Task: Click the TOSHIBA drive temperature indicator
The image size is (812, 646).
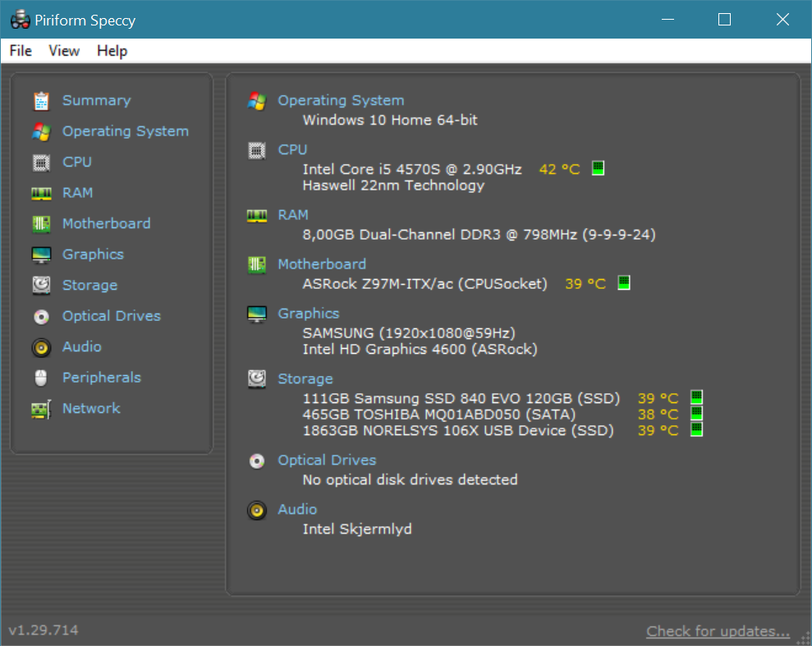Action: pos(696,413)
